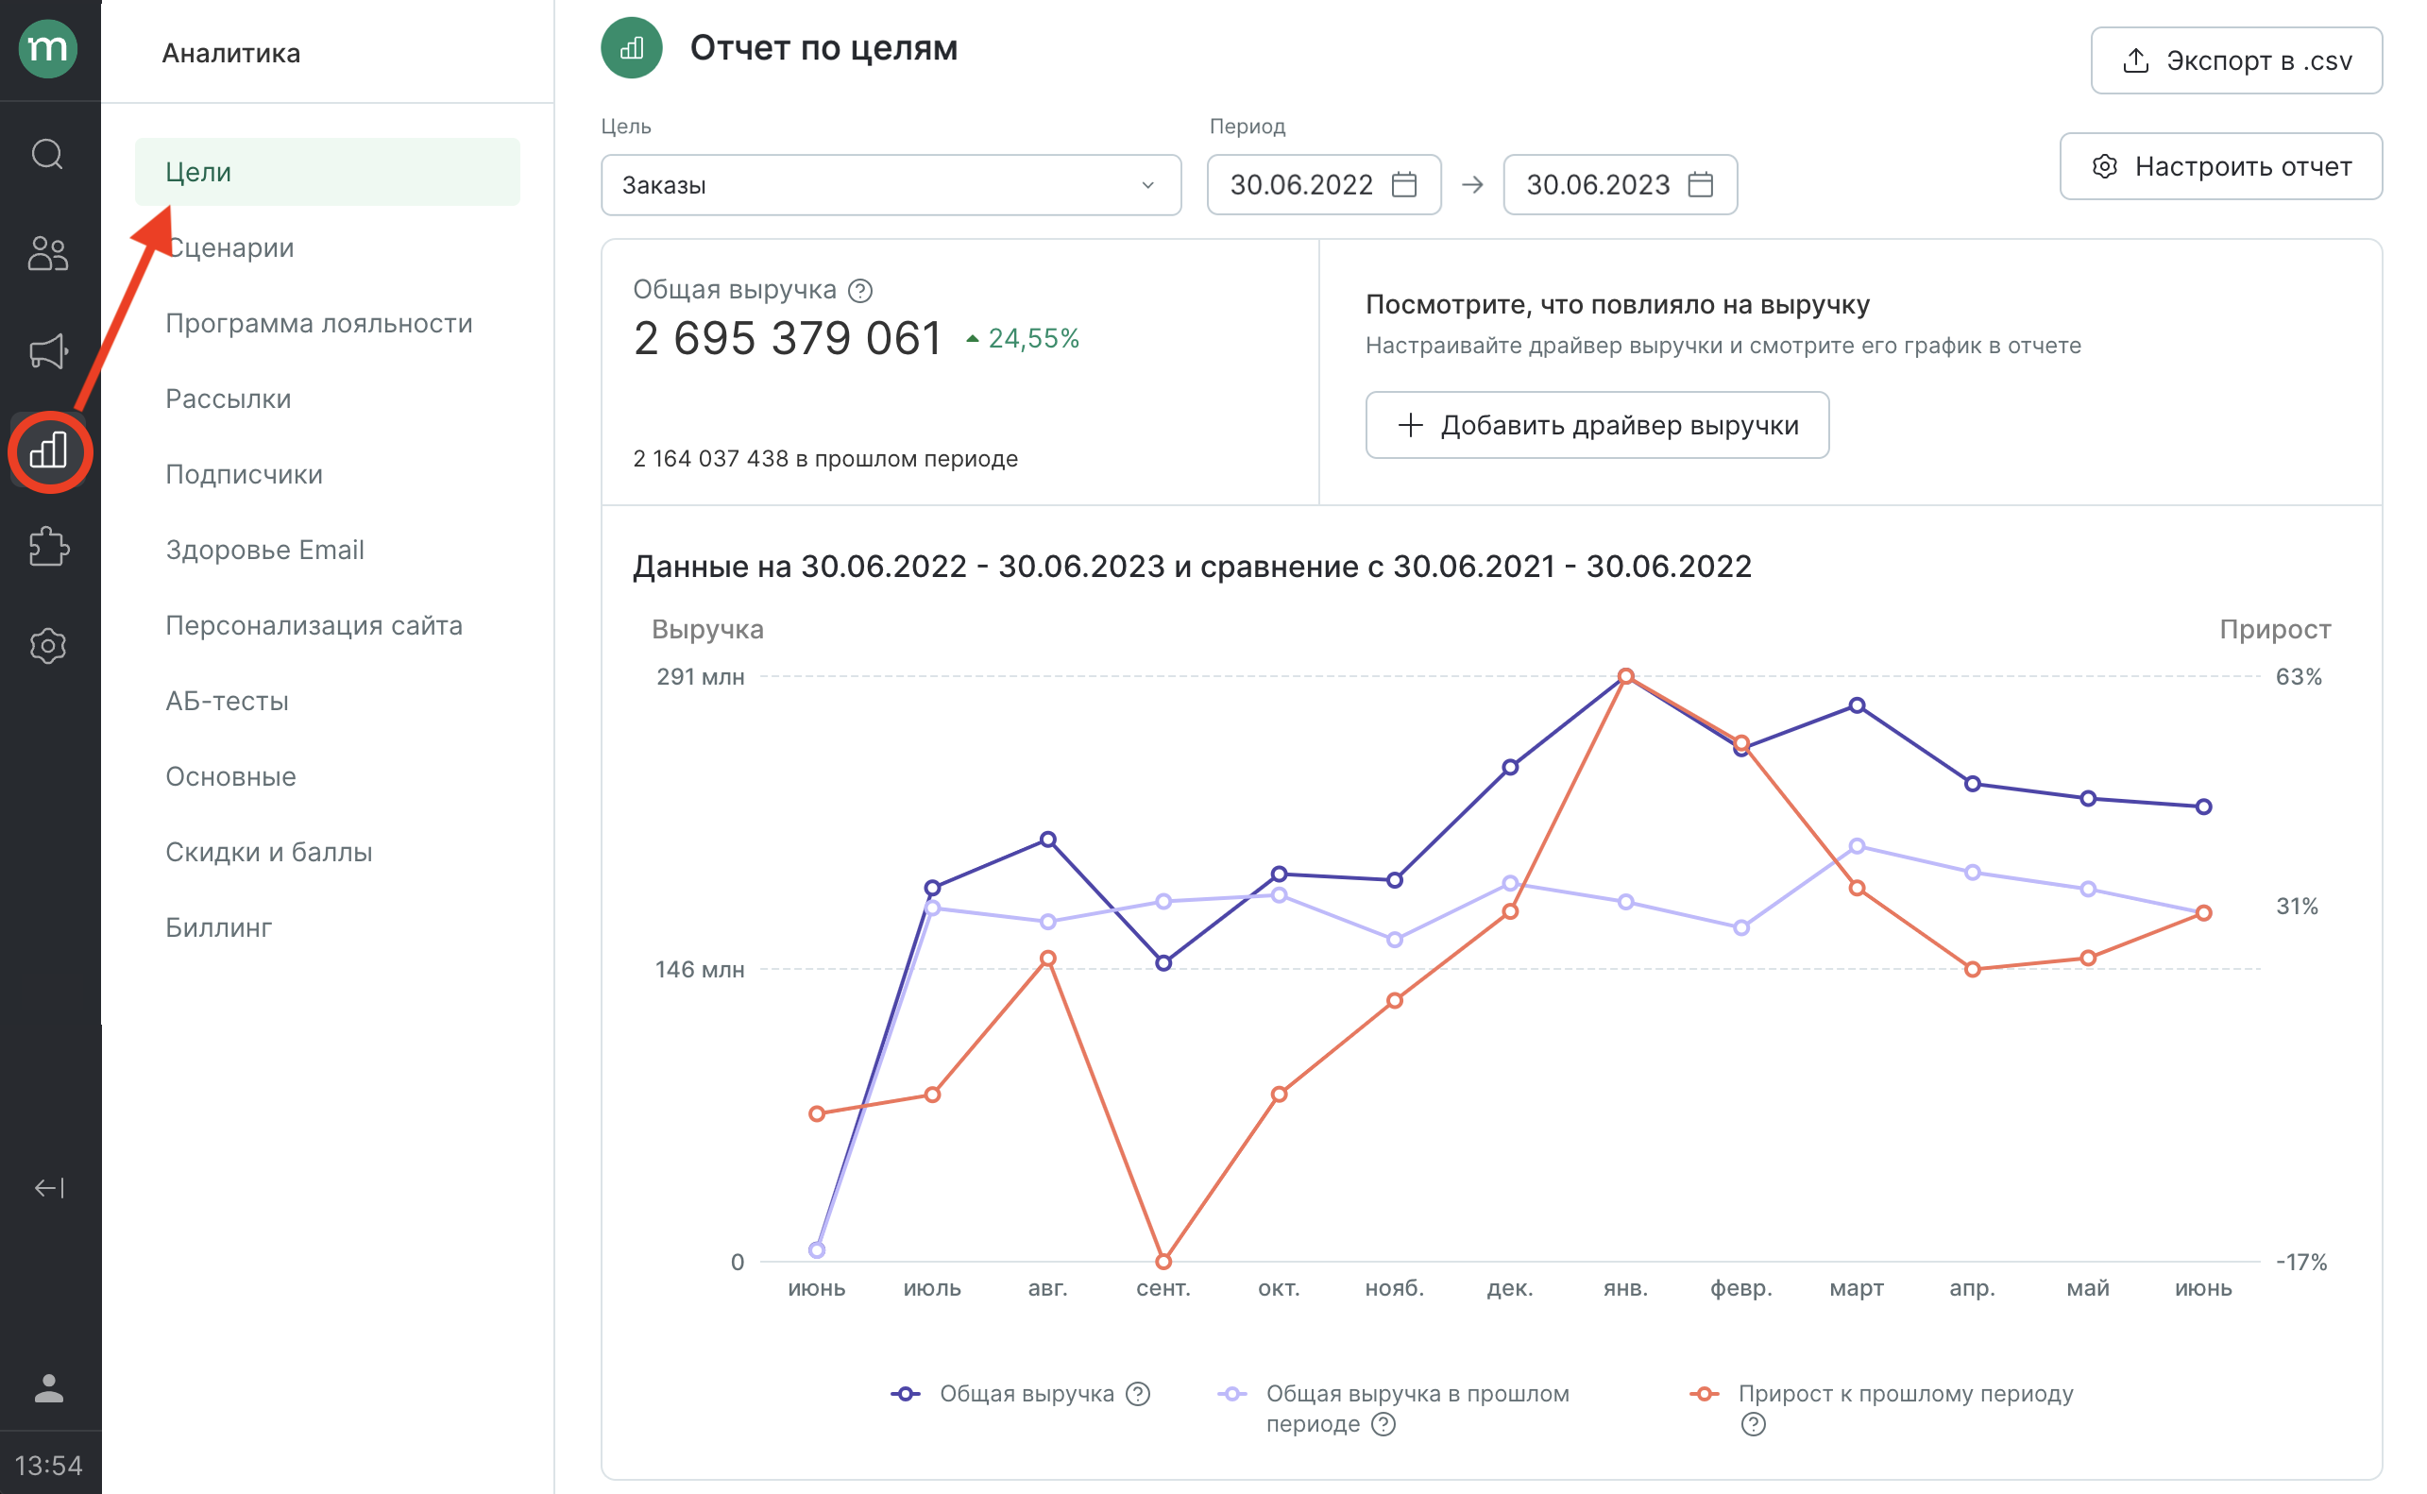2427x1494 pixels.
Task: Open Биллинг section
Action: coord(218,926)
